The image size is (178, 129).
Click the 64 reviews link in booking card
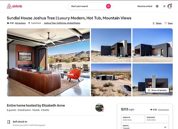[163, 110]
